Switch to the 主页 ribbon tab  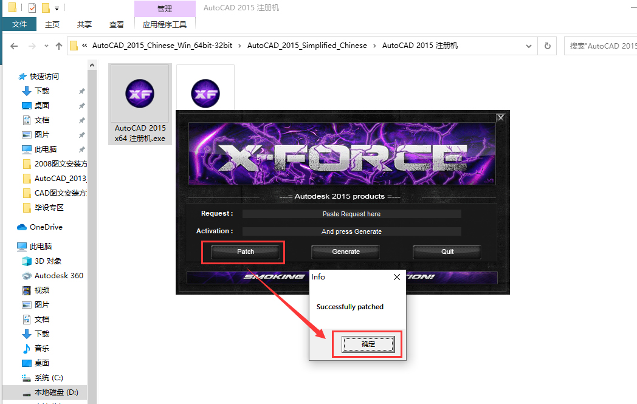52,25
